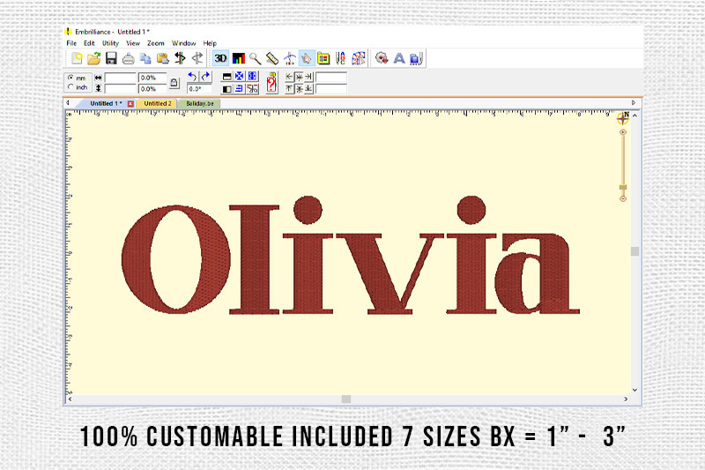705x470 pixels.
Task: Select the inch units radio button
Action: click(x=71, y=86)
